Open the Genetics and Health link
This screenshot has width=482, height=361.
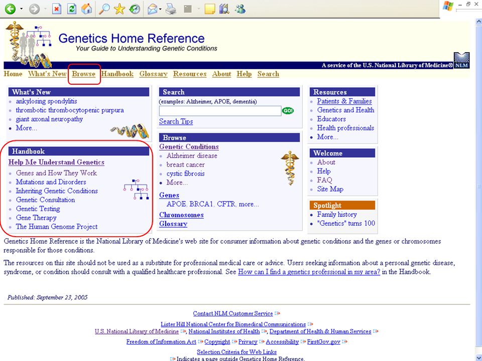point(345,110)
